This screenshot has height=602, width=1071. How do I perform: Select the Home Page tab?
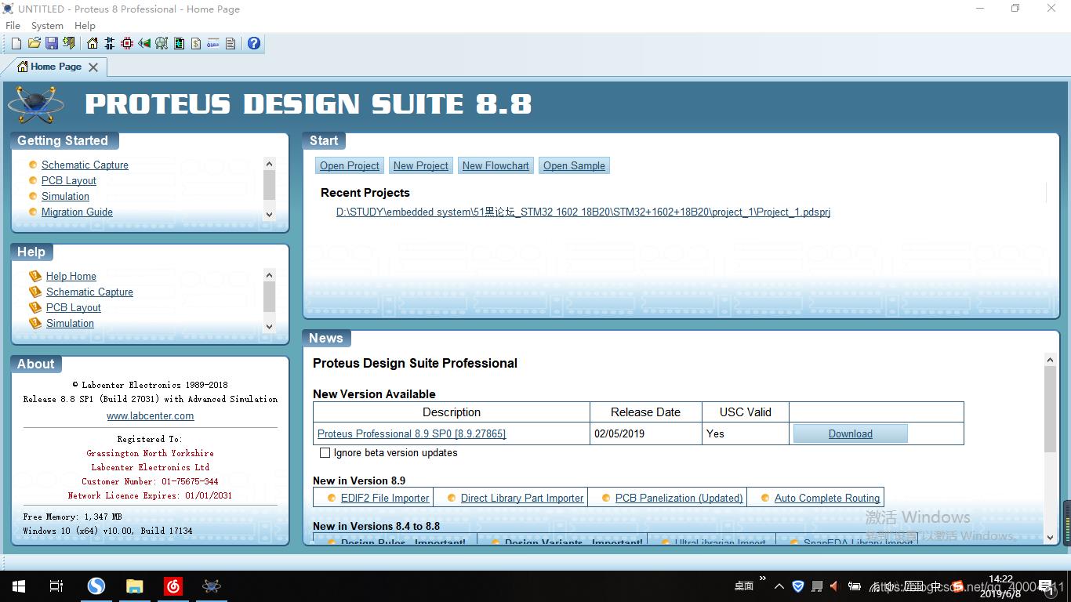56,67
